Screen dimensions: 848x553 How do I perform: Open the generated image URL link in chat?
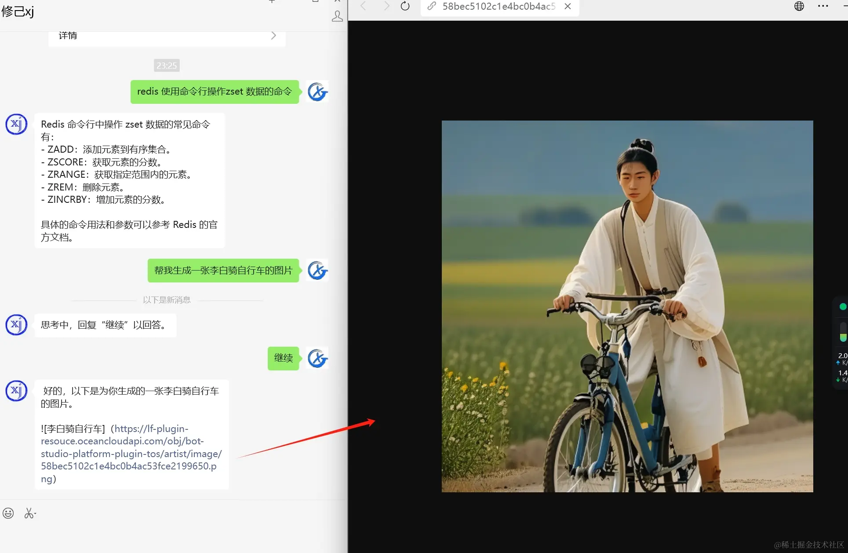(x=131, y=453)
